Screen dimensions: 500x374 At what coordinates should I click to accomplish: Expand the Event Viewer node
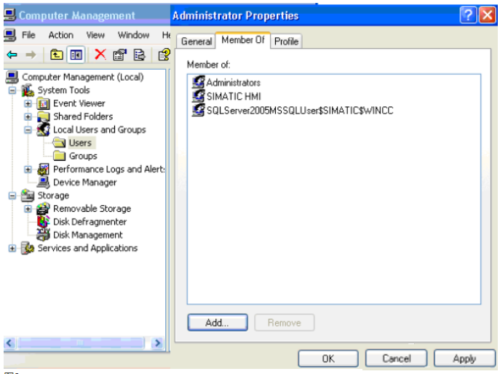(x=28, y=103)
